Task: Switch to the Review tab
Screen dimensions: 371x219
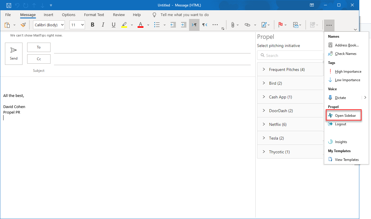Action: pyautogui.click(x=119, y=15)
